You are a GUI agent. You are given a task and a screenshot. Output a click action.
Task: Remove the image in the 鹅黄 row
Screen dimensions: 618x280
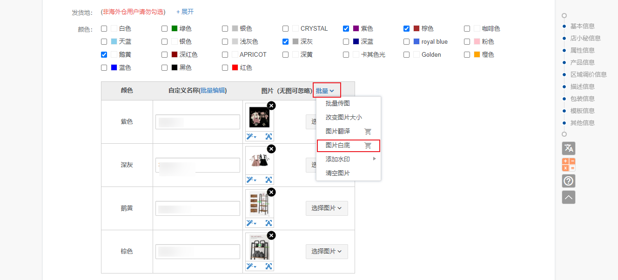click(271, 192)
